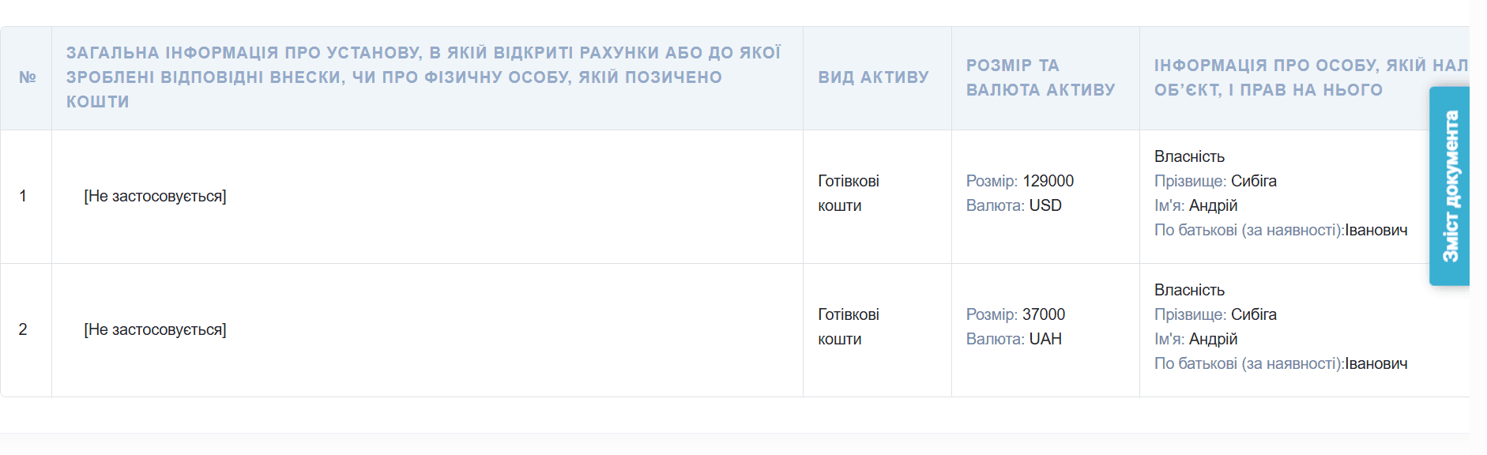Click the 'Валюта: UAH' line
The height and width of the screenshot is (455, 1487).
tap(1014, 339)
